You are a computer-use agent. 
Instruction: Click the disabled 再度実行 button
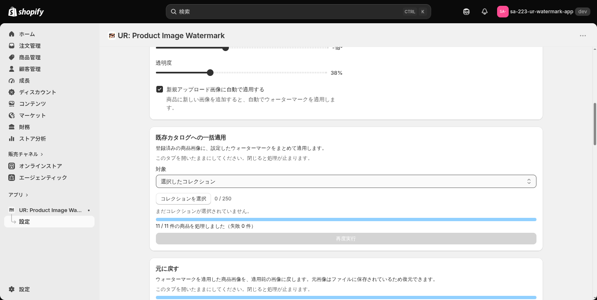[x=346, y=239]
